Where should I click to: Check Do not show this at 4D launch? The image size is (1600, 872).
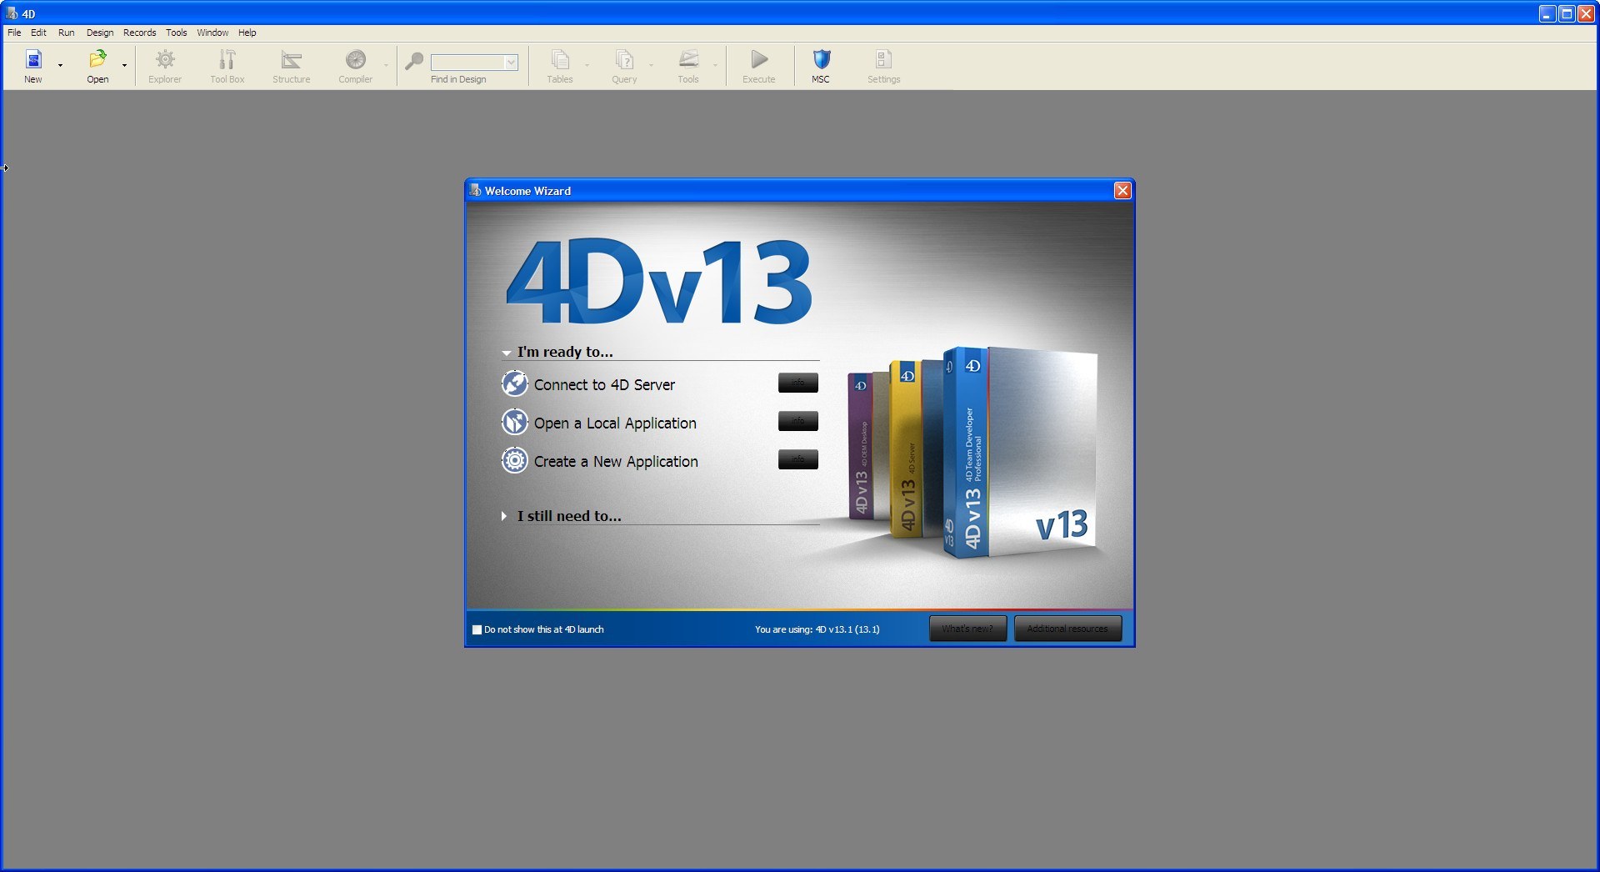[x=477, y=629]
